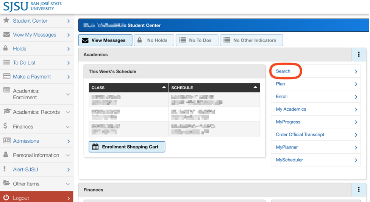370x202 pixels.
Task: Click the credit card icon for Make a Payment
Action: pos(6,76)
